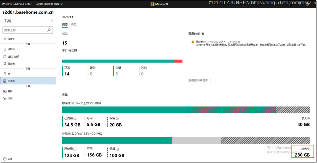Image resolution: width=317 pixels, height=163 pixels.
Task: Click the info icon next to SSD 保留
Action: 117,119
